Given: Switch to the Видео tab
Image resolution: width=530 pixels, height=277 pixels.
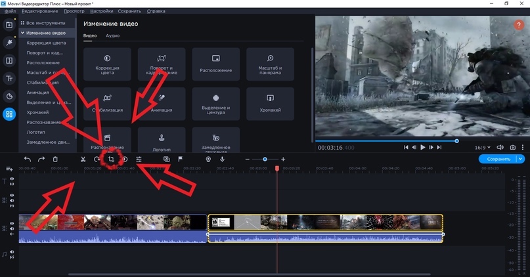Looking at the screenshot, I should 90,35.
